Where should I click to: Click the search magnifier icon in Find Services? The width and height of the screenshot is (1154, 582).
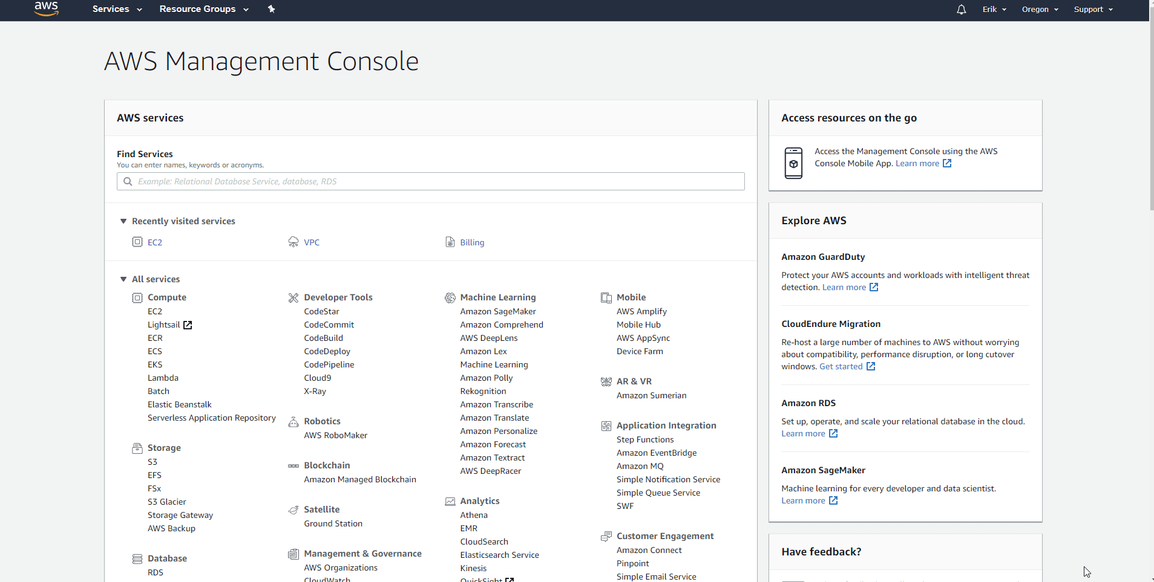tap(128, 181)
